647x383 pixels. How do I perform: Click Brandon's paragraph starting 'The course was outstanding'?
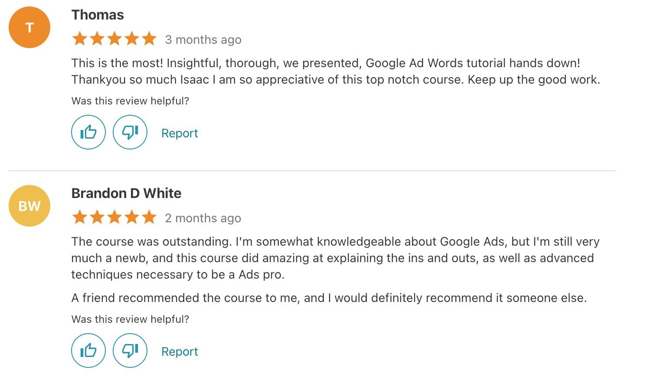coord(335,258)
